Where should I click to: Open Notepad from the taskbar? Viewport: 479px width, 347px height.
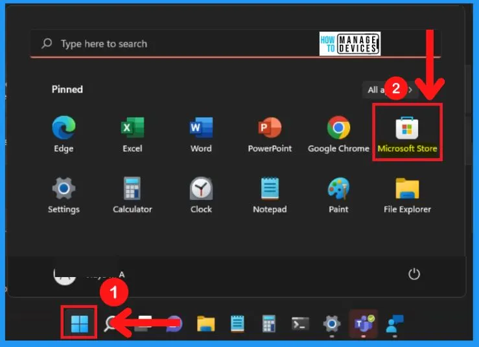237,324
